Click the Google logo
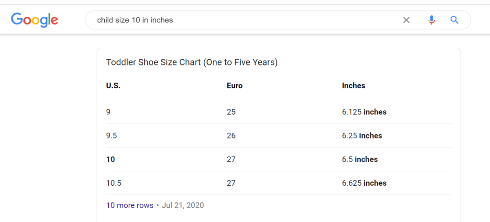 click(34, 20)
